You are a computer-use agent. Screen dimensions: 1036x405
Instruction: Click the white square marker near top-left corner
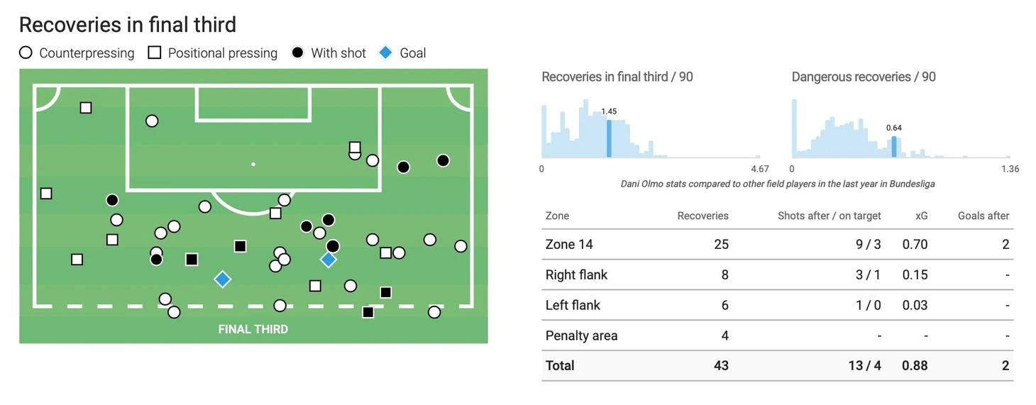point(86,108)
